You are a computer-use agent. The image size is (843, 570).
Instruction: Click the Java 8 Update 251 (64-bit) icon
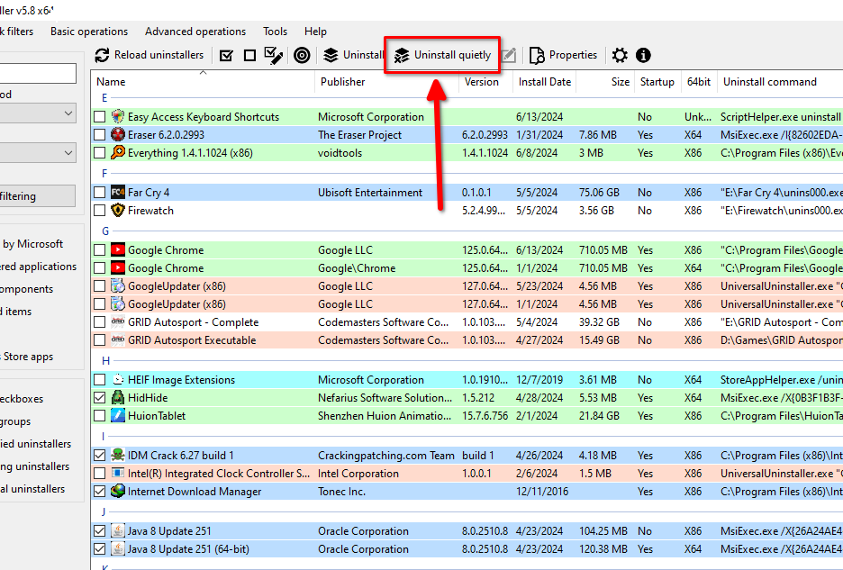(118, 549)
